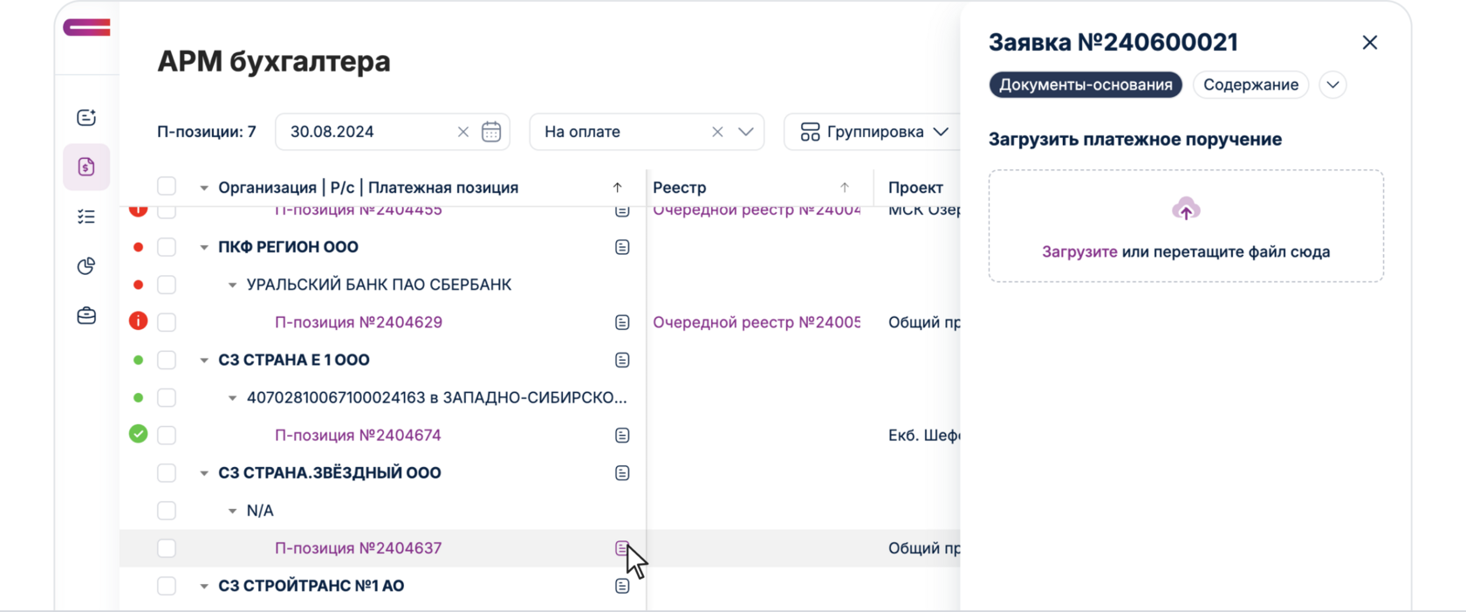Select checkbox for П-позиция №2404674
1466x612 pixels.
click(x=167, y=435)
